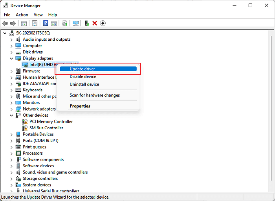
Task: Select Universal Serial Bus controllers row
Action: (48, 191)
